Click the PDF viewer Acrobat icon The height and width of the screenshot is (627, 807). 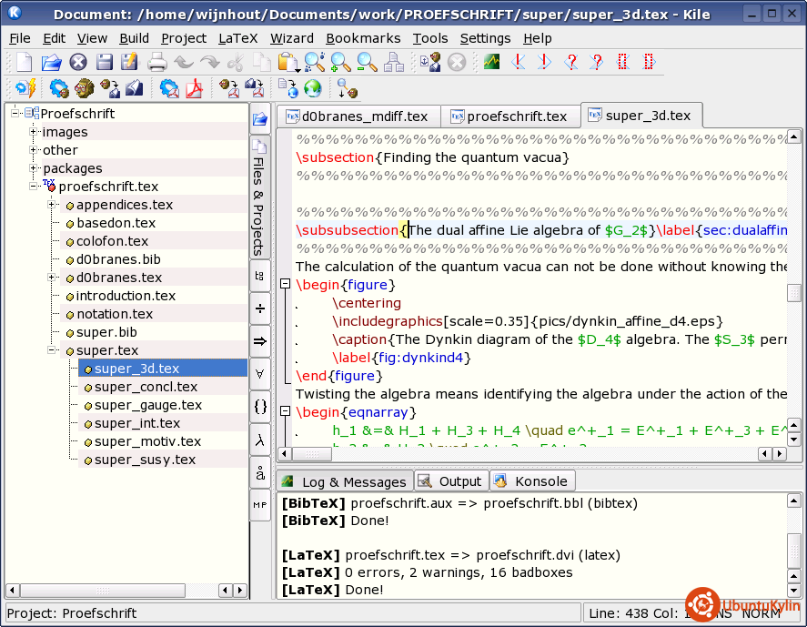point(194,88)
